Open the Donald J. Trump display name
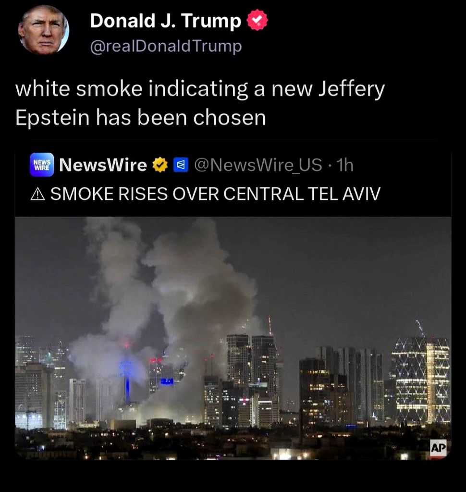This screenshot has width=466, height=492. (165, 20)
